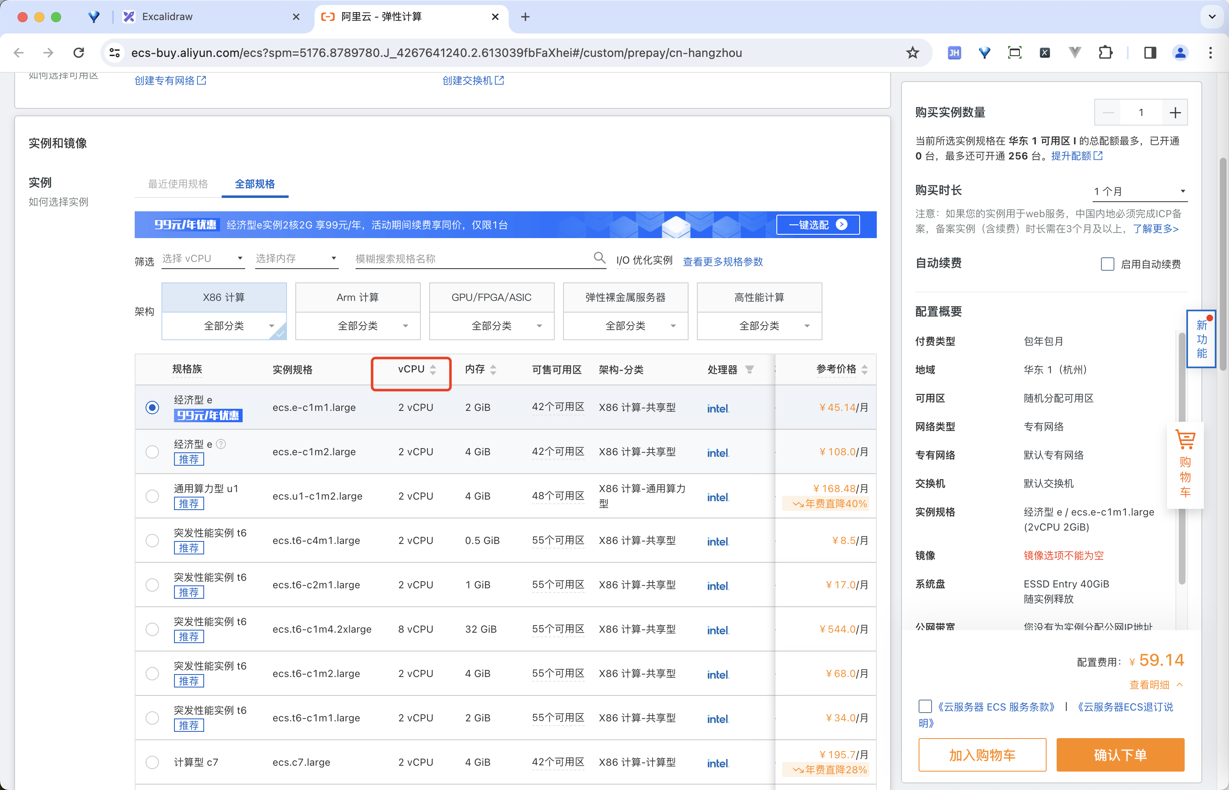Sort the table by vCPU
Screen dimensions: 1229x790
(x=433, y=369)
